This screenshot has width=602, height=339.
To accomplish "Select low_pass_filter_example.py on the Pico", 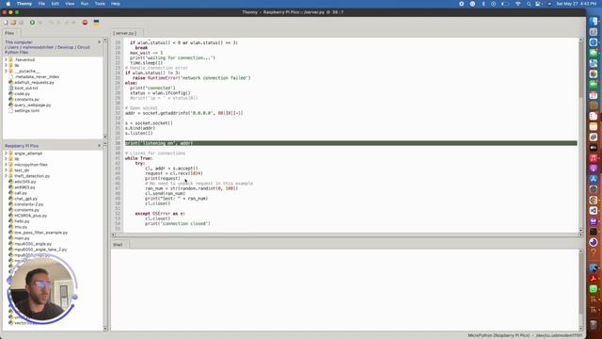I will (40, 233).
